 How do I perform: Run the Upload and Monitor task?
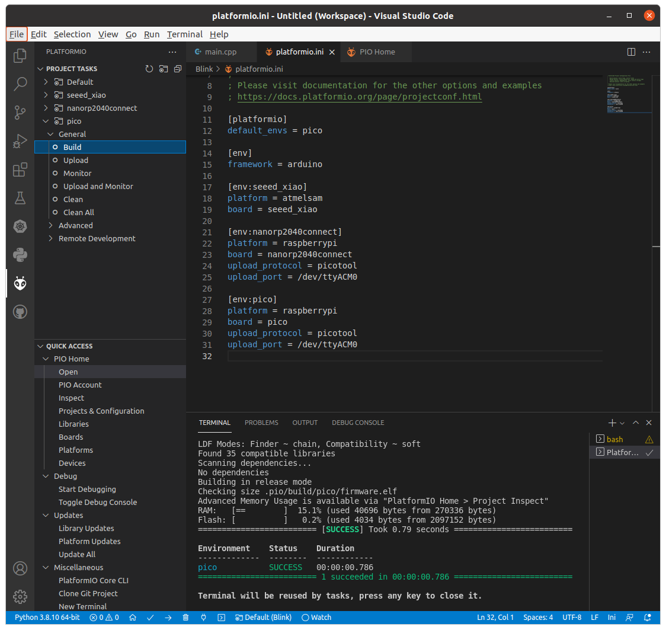98,186
